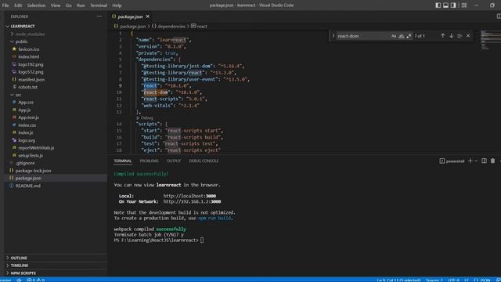Split the terminal pane
The width and height of the screenshot is (501, 282).
[484, 161]
